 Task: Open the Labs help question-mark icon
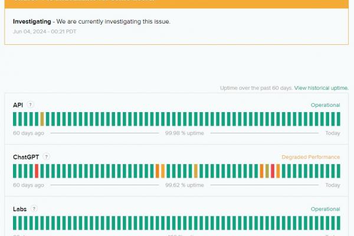[x=34, y=209]
